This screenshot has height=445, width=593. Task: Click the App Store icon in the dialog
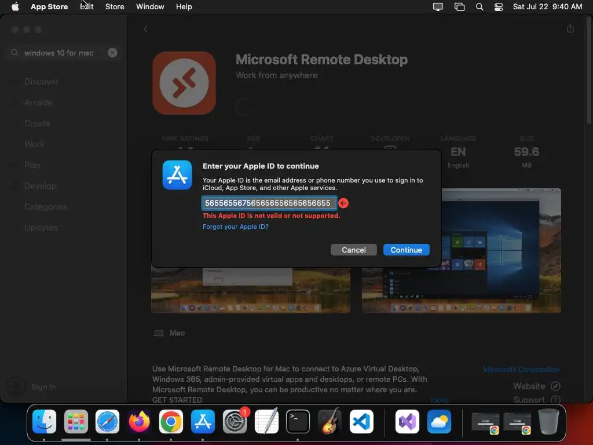(x=177, y=175)
